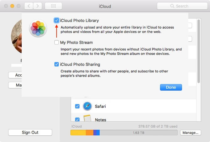The height and width of the screenshot is (142, 210).
Task: Click the blue segment of the storage bar
Action: (x=98, y=133)
